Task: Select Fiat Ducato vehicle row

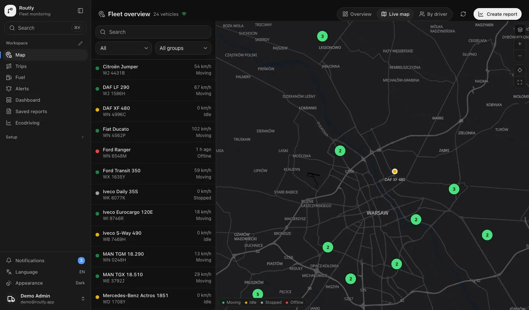Action: [x=153, y=132]
